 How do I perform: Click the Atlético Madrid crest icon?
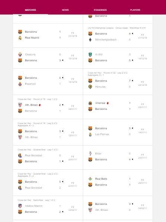pos(20,206)
